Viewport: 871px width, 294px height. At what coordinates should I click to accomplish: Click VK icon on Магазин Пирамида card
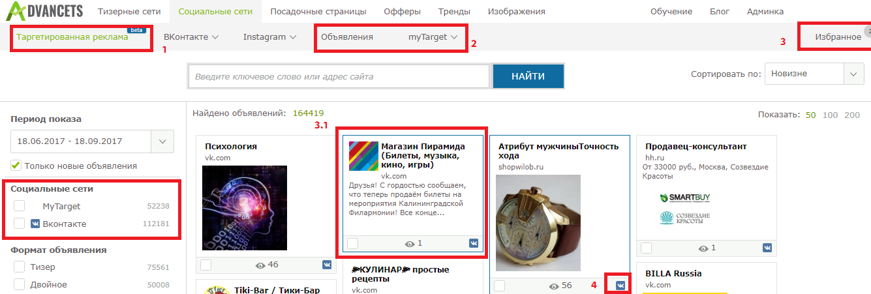tap(474, 243)
